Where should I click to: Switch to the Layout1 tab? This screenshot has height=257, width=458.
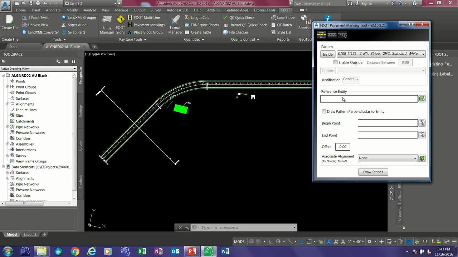(x=30, y=235)
